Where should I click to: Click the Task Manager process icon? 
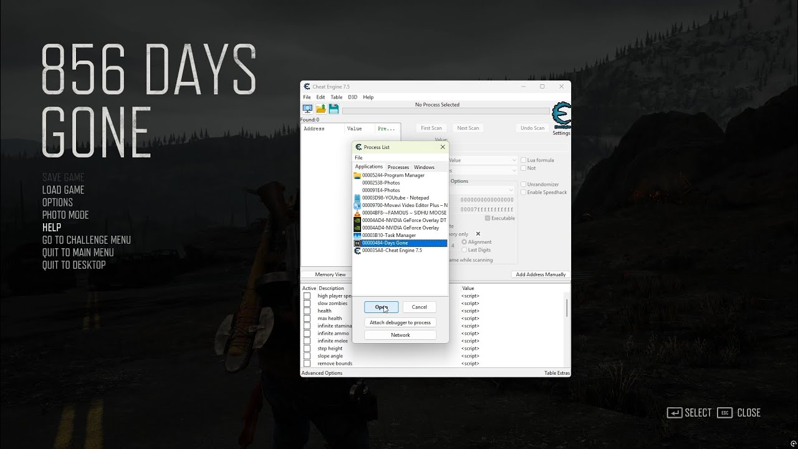tap(357, 235)
